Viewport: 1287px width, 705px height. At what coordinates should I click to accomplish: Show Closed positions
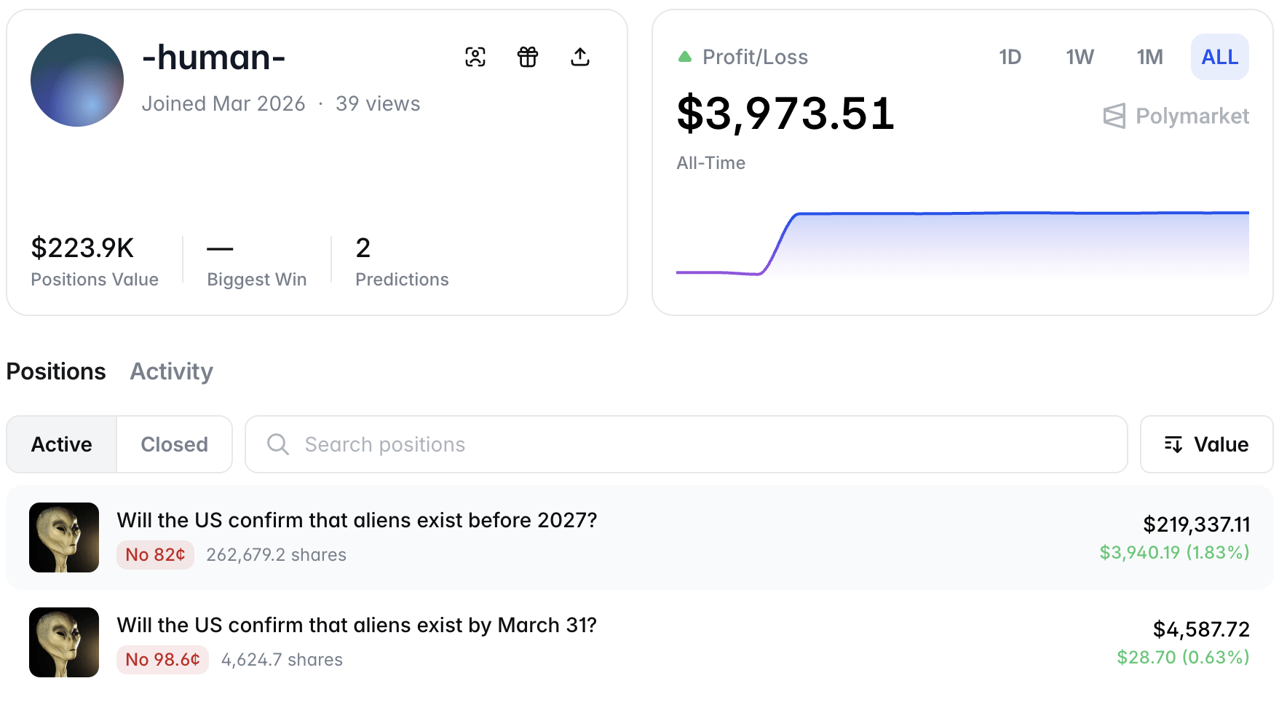pyautogui.click(x=174, y=444)
